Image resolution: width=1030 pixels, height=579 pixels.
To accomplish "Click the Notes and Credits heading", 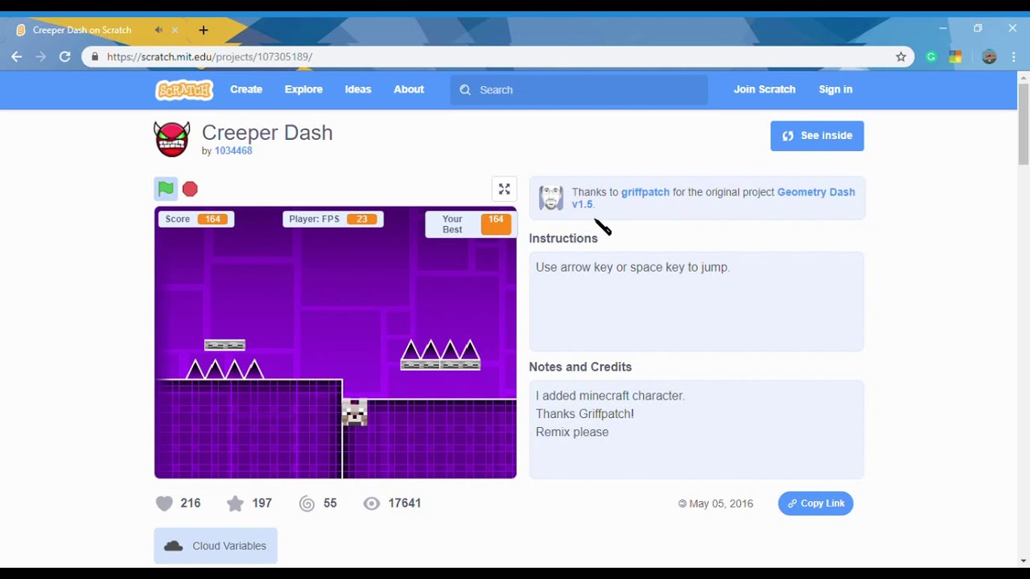I will click(x=580, y=367).
